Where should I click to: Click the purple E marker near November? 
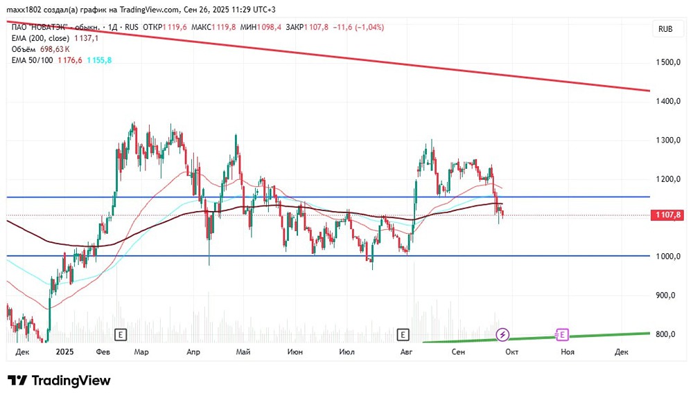coord(562,335)
